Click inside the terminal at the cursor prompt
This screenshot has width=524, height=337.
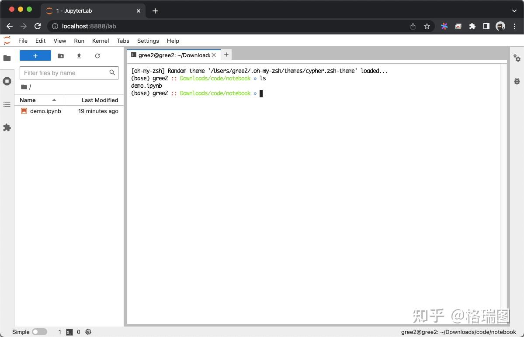[x=261, y=93]
